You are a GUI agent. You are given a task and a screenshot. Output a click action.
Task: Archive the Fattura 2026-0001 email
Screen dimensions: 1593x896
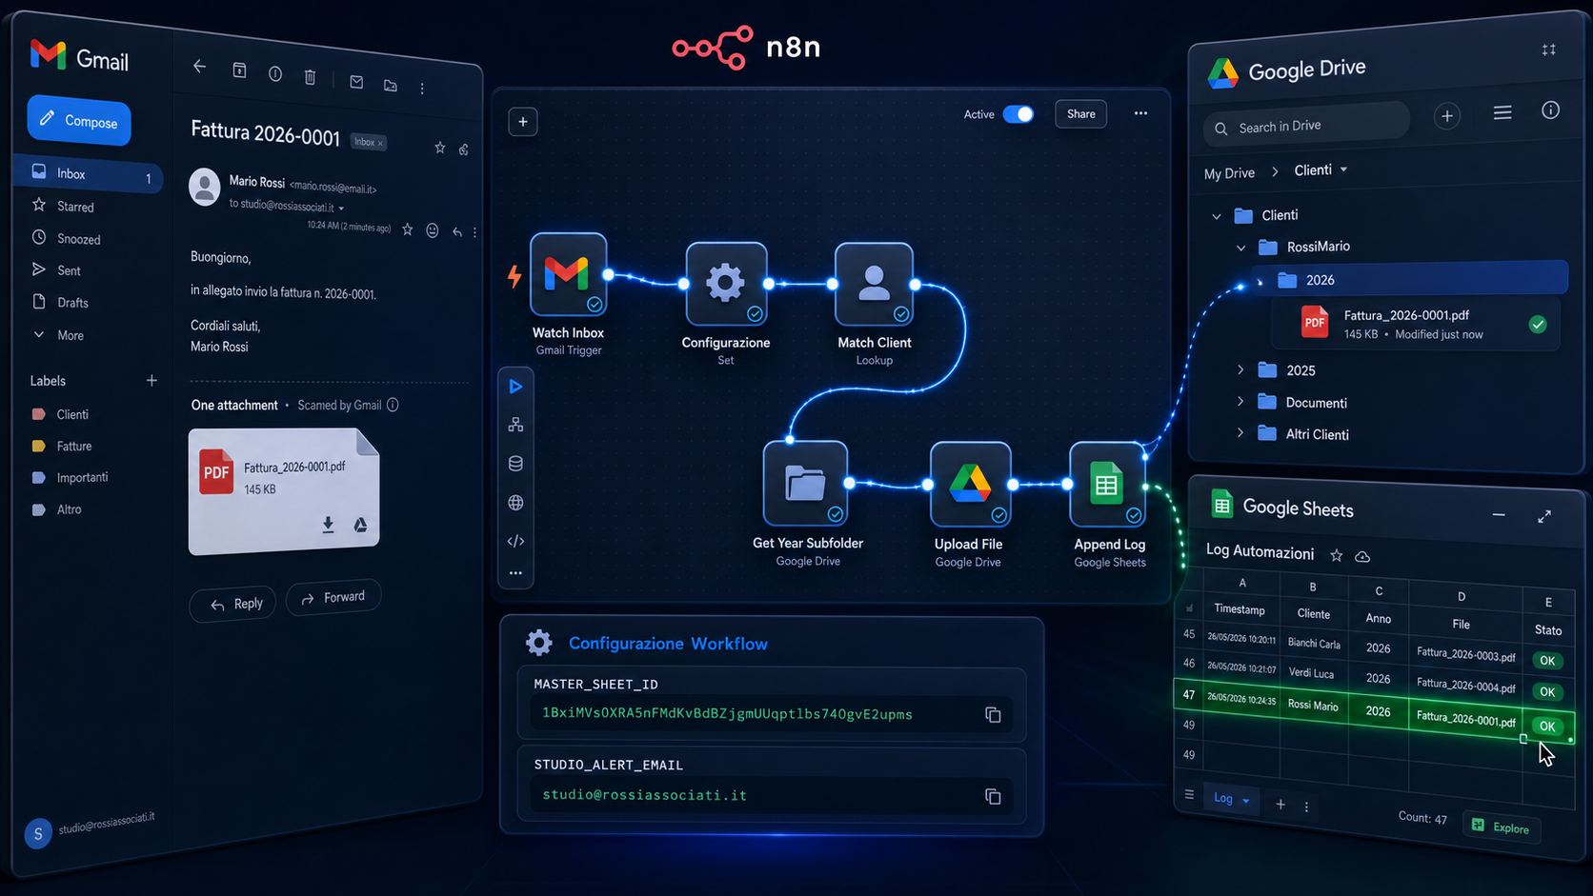pyautogui.click(x=239, y=70)
